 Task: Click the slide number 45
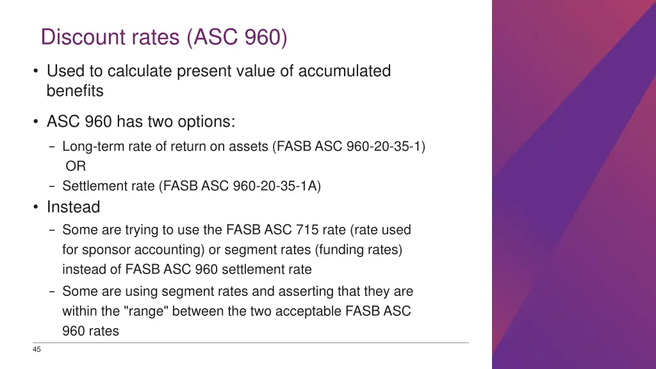(37, 349)
